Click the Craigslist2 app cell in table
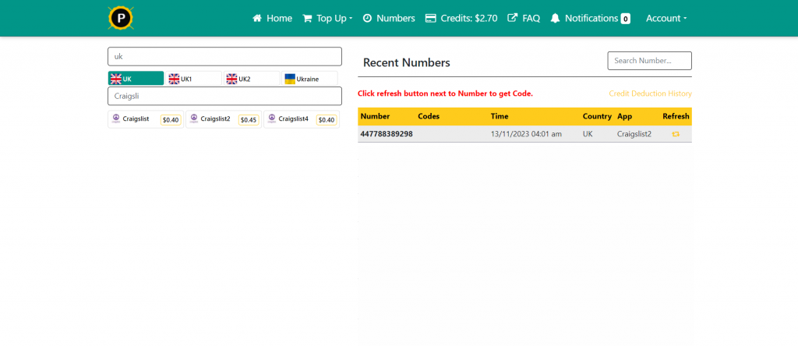The height and width of the screenshot is (346, 798). [x=634, y=134]
